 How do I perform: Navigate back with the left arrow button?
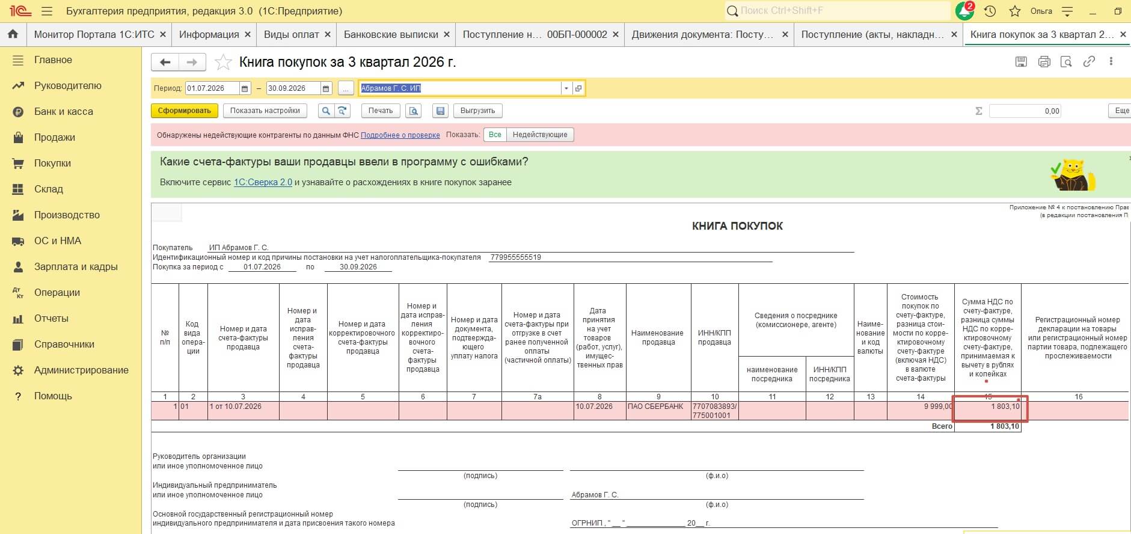coord(165,62)
